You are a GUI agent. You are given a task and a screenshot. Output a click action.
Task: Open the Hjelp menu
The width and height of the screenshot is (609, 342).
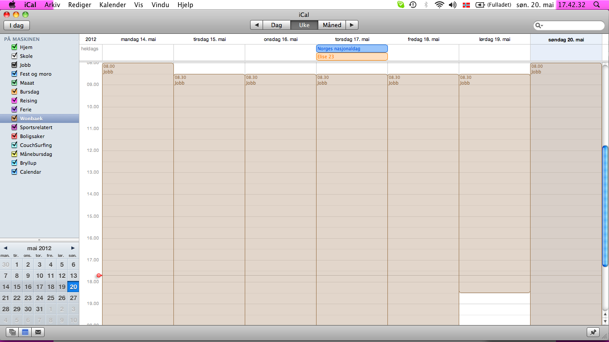(185, 5)
